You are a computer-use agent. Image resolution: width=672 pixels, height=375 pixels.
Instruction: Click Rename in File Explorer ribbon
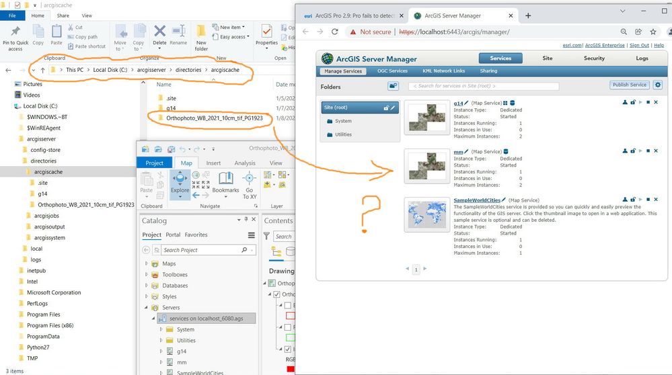pyautogui.click(x=178, y=35)
